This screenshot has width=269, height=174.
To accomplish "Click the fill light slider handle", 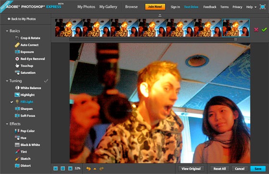I will tap(236, 39).
